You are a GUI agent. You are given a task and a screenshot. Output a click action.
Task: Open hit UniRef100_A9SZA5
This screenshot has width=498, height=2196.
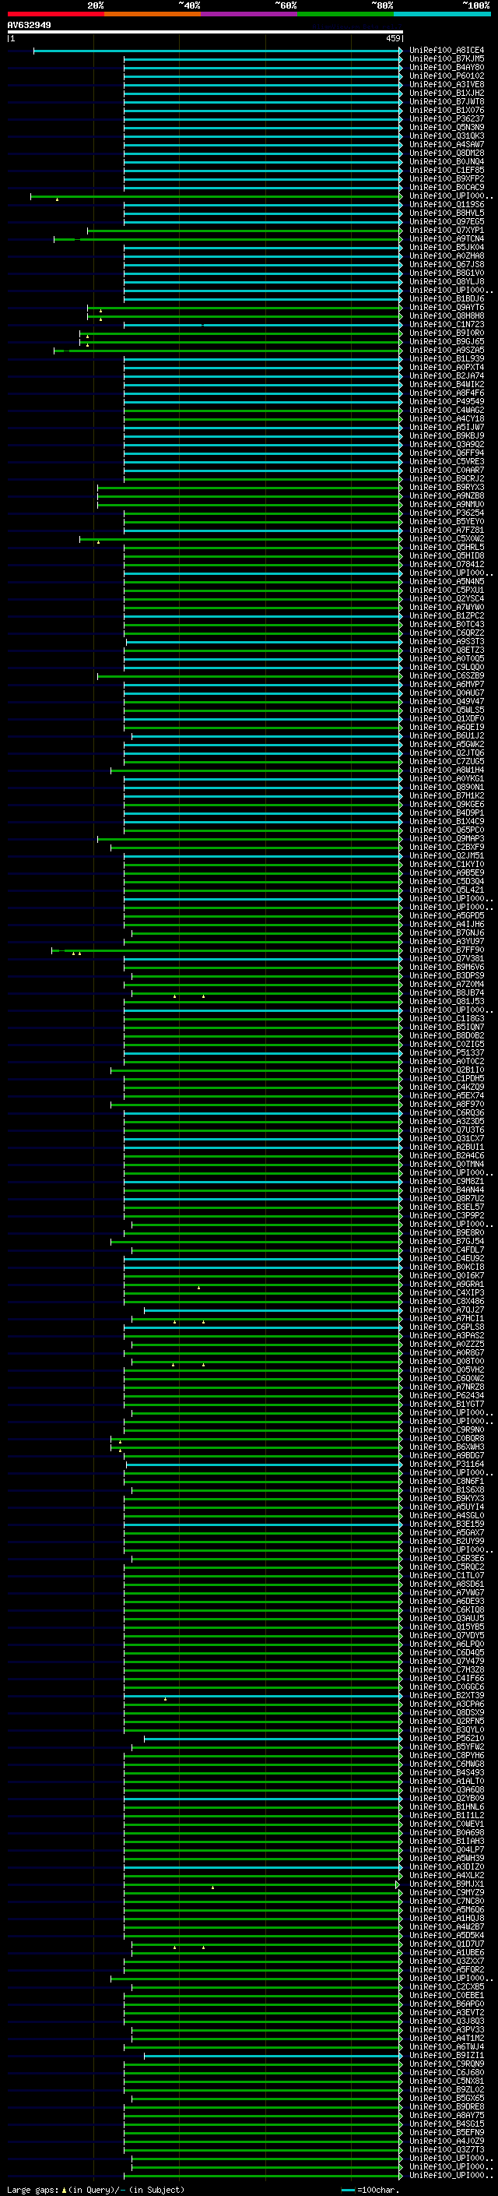point(447,351)
